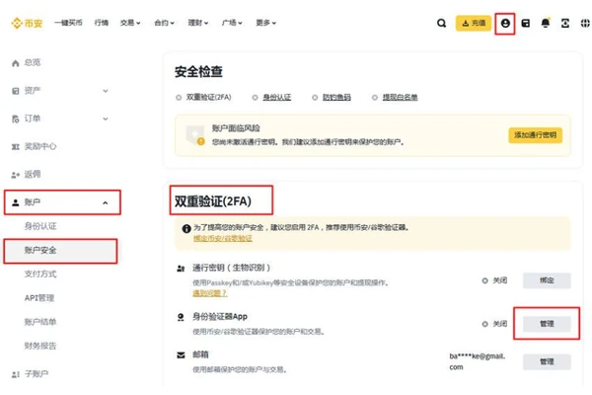Open 支付方式 in the sidebar
The width and height of the screenshot is (592, 395).
coord(40,275)
